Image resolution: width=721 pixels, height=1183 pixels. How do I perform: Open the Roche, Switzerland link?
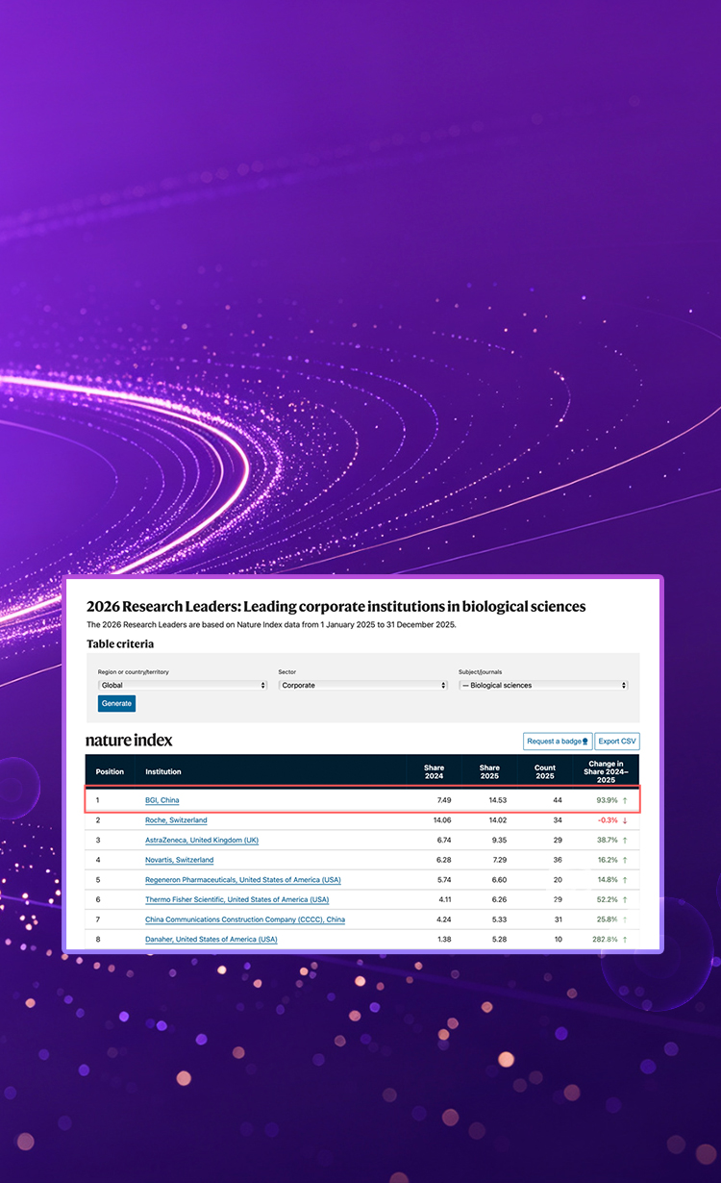pos(176,820)
